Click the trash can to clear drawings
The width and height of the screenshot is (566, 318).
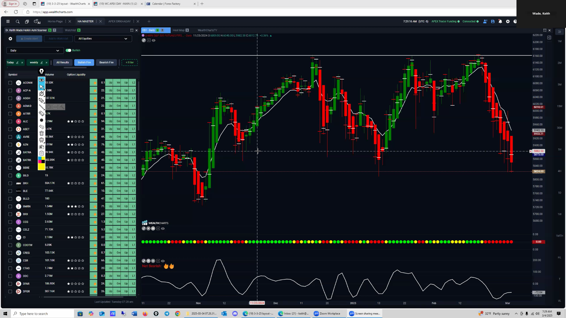42,133
